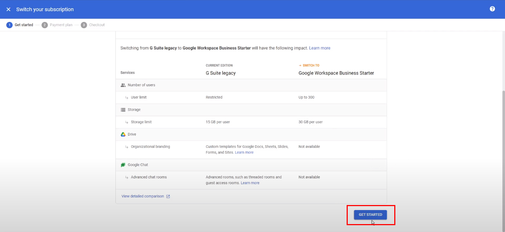Click the 'Services' column header
Screen dimensions: 505x232
[128, 73]
